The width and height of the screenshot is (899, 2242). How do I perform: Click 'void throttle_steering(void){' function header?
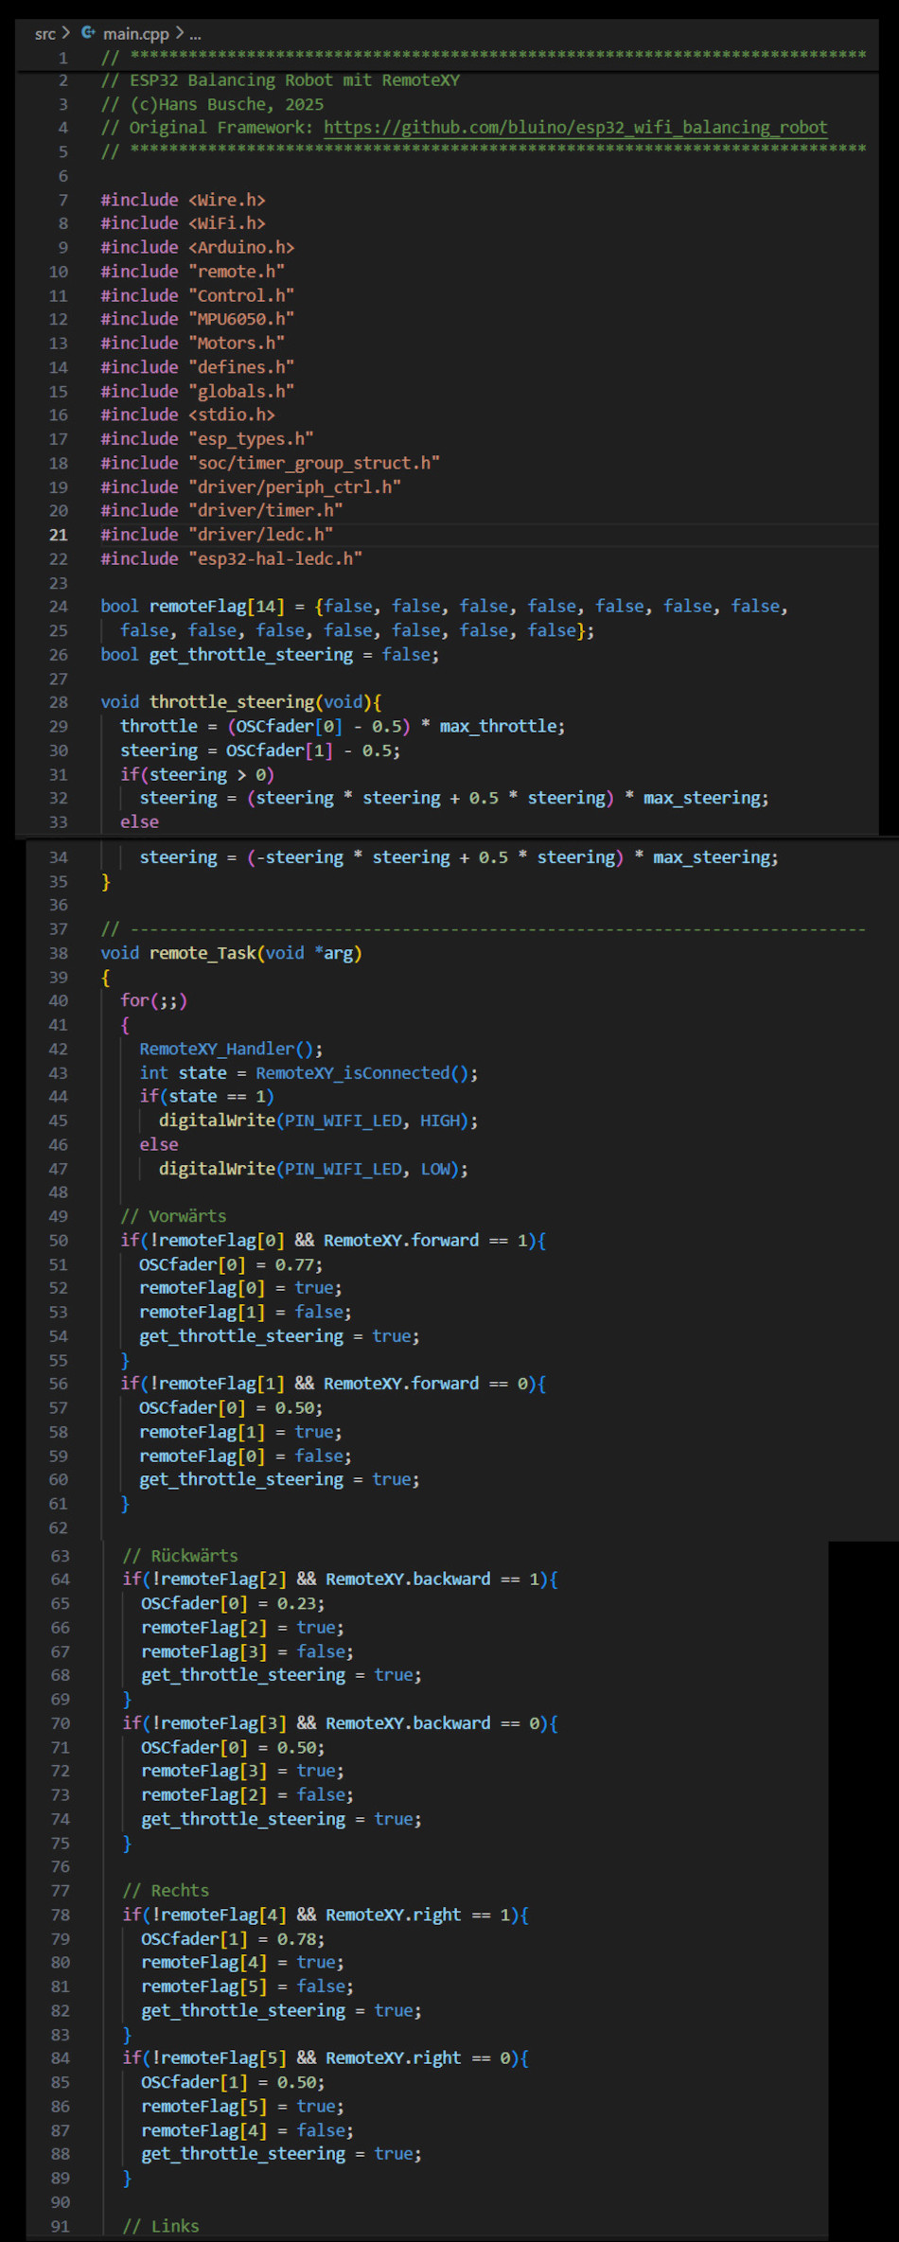(x=241, y=702)
